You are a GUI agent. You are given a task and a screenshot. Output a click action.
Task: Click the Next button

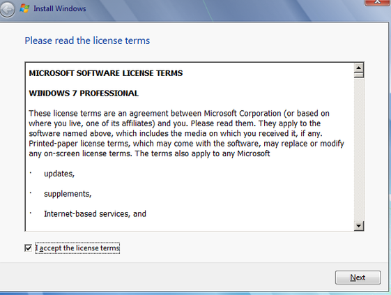point(358,278)
